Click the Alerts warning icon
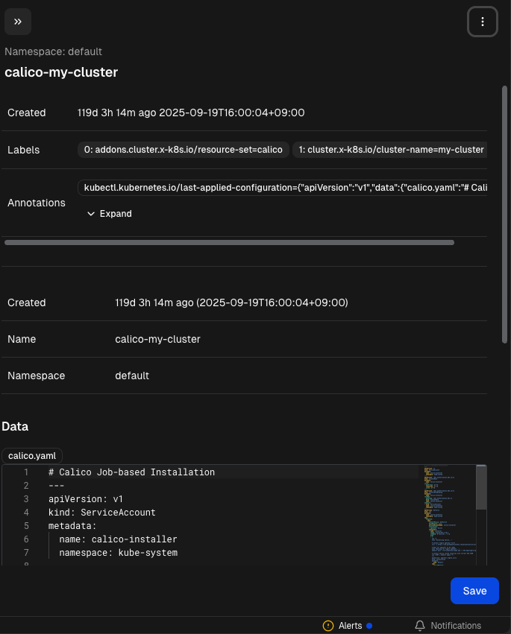Viewport: 511px width, 634px height. pyautogui.click(x=328, y=626)
